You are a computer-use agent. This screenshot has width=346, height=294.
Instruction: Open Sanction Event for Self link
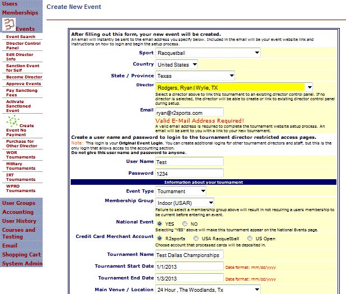(x=23, y=68)
